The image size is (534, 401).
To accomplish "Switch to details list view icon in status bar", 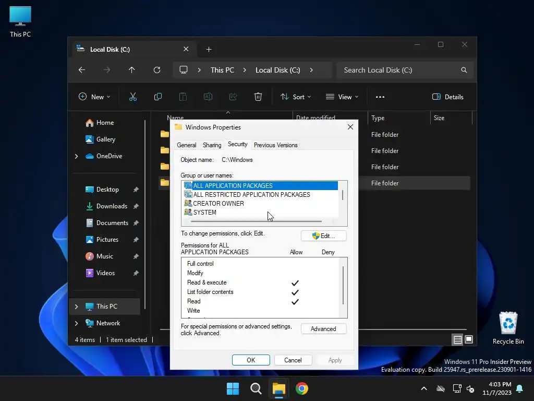I will click(x=457, y=339).
